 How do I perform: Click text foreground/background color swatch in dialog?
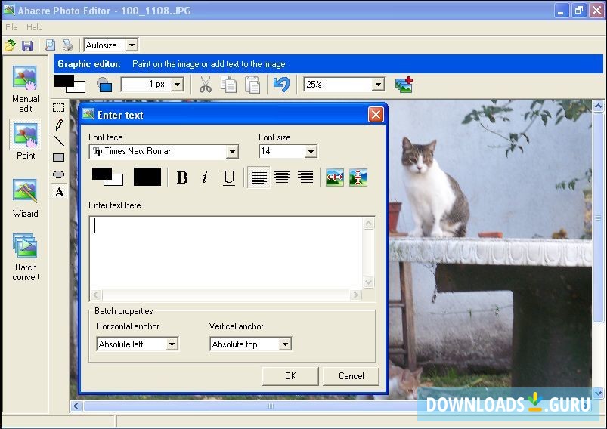[x=107, y=177]
